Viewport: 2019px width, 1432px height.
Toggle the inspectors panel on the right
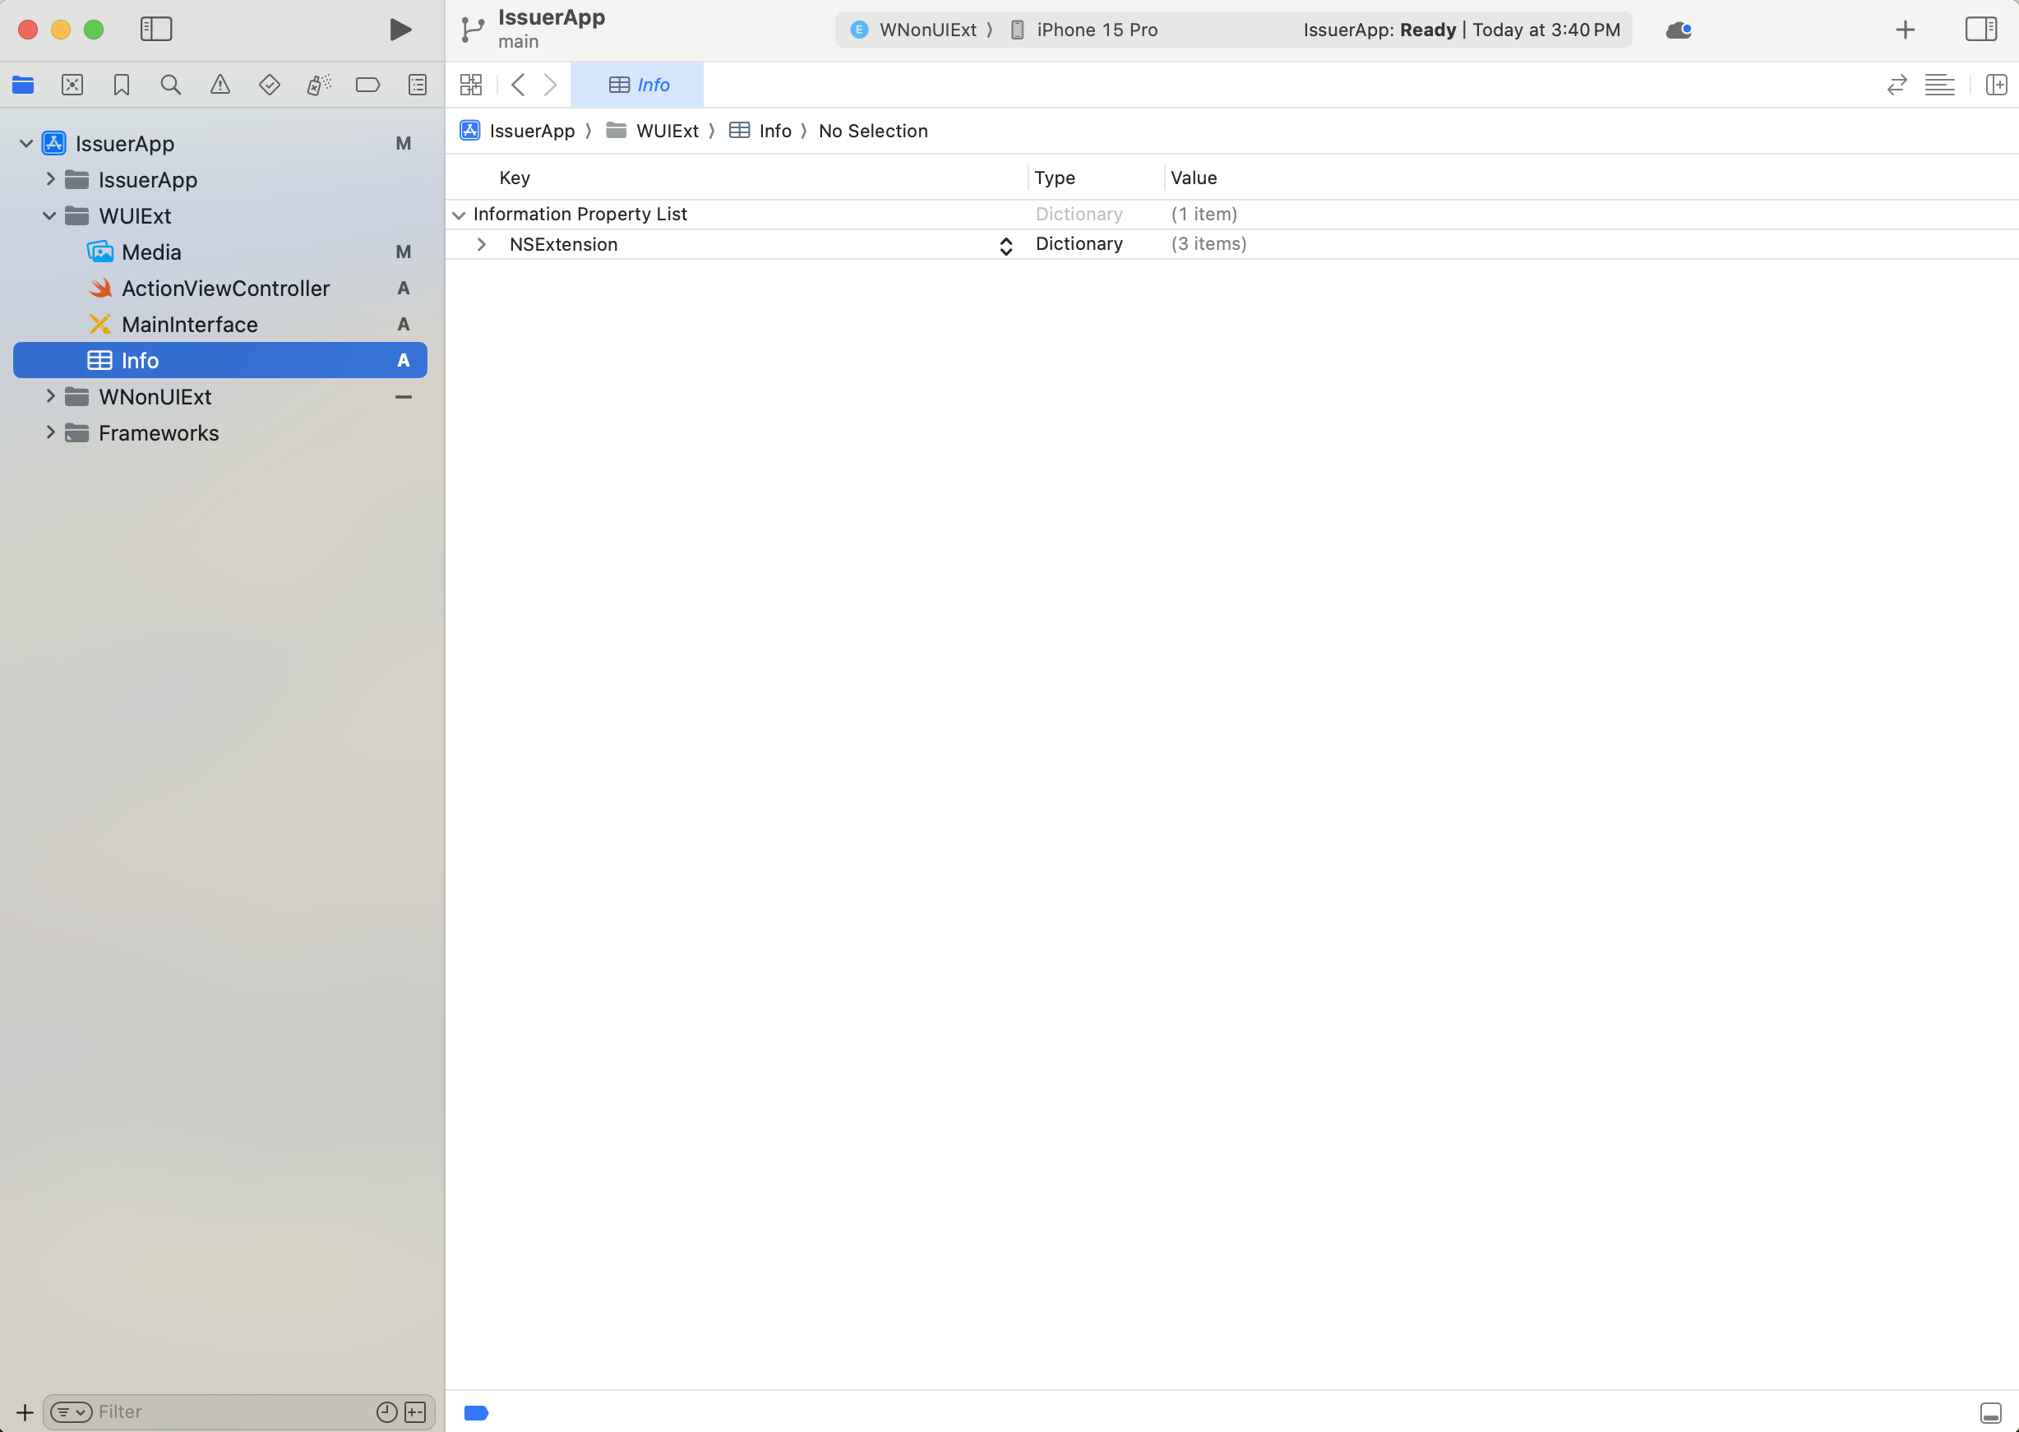click(1981, 29)
